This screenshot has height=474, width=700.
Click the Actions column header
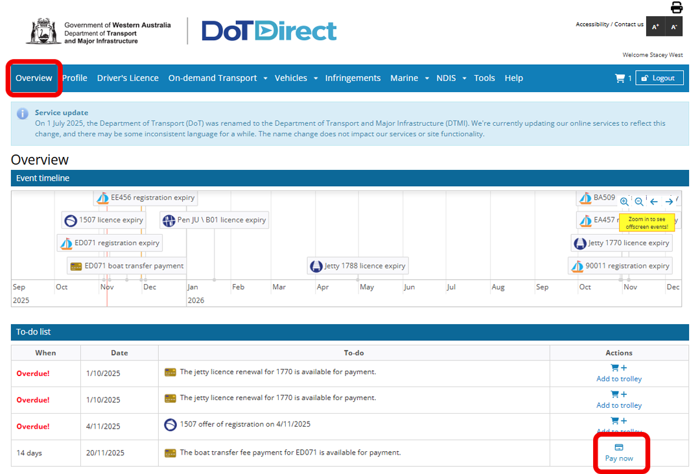pyautogui.click(x=619, y=353)
